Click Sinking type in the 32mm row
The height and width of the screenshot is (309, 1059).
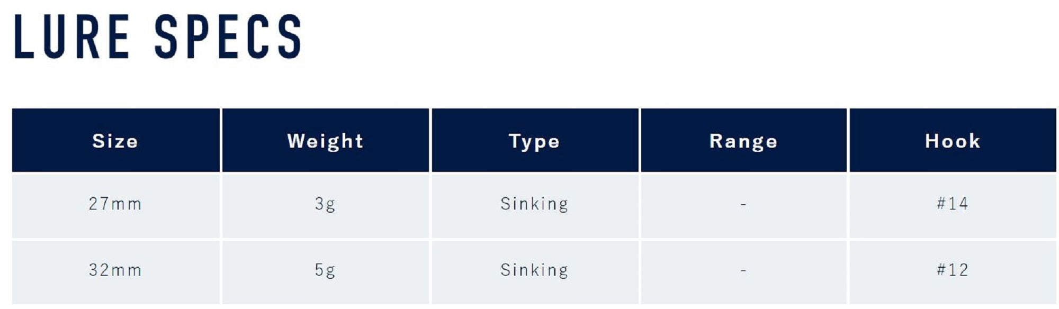click(x=534, y=270)
